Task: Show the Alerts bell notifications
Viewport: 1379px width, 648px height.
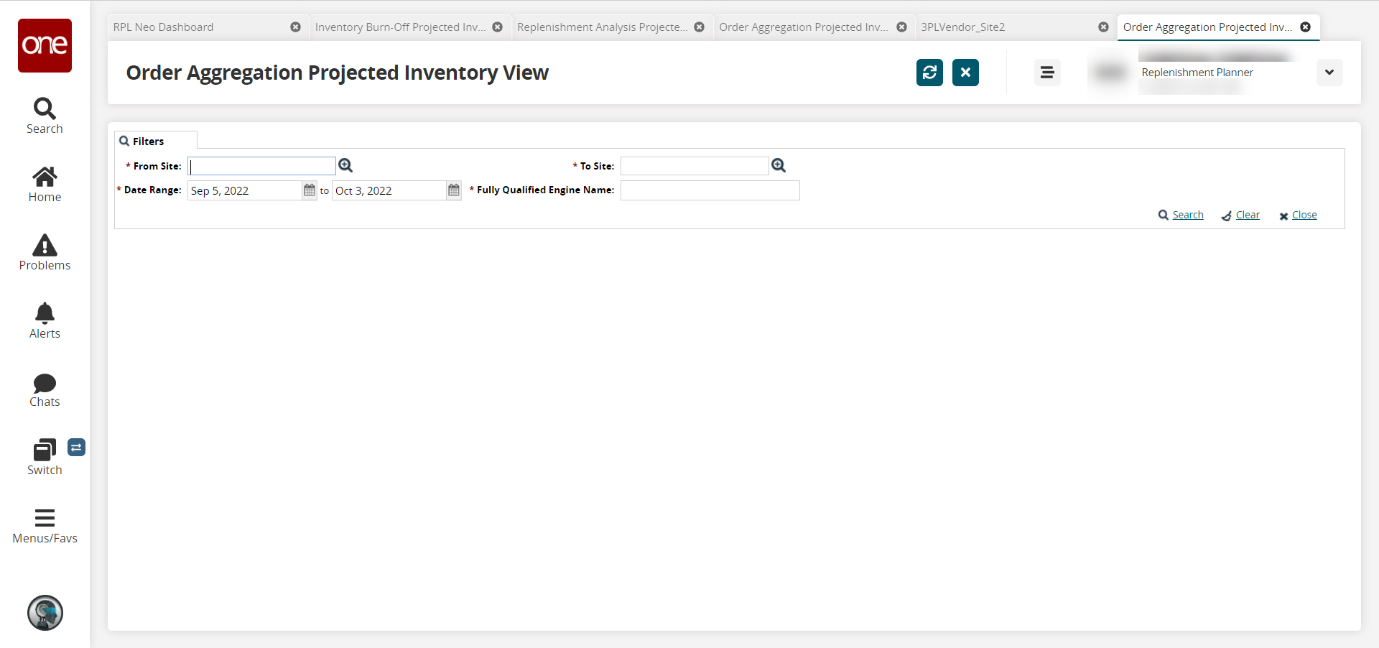Action: tap(45, 321)
